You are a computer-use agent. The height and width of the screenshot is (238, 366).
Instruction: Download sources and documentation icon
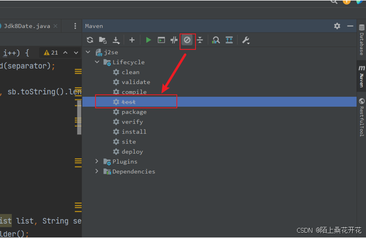(x=116, y=40)
